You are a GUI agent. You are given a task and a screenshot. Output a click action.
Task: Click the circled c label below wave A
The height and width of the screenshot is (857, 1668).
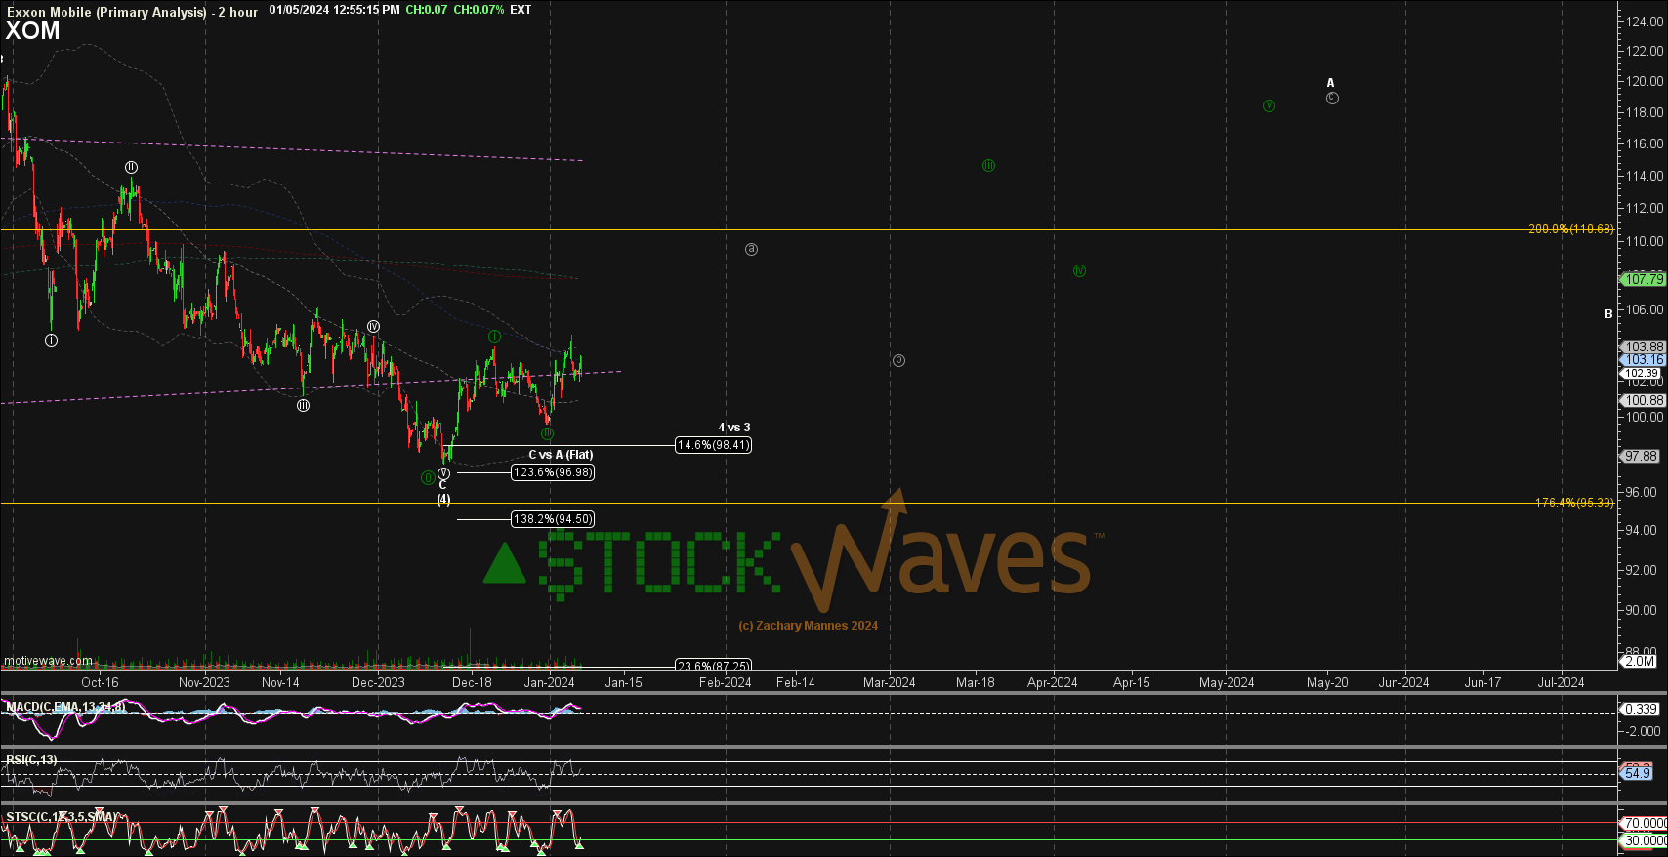1332,98
